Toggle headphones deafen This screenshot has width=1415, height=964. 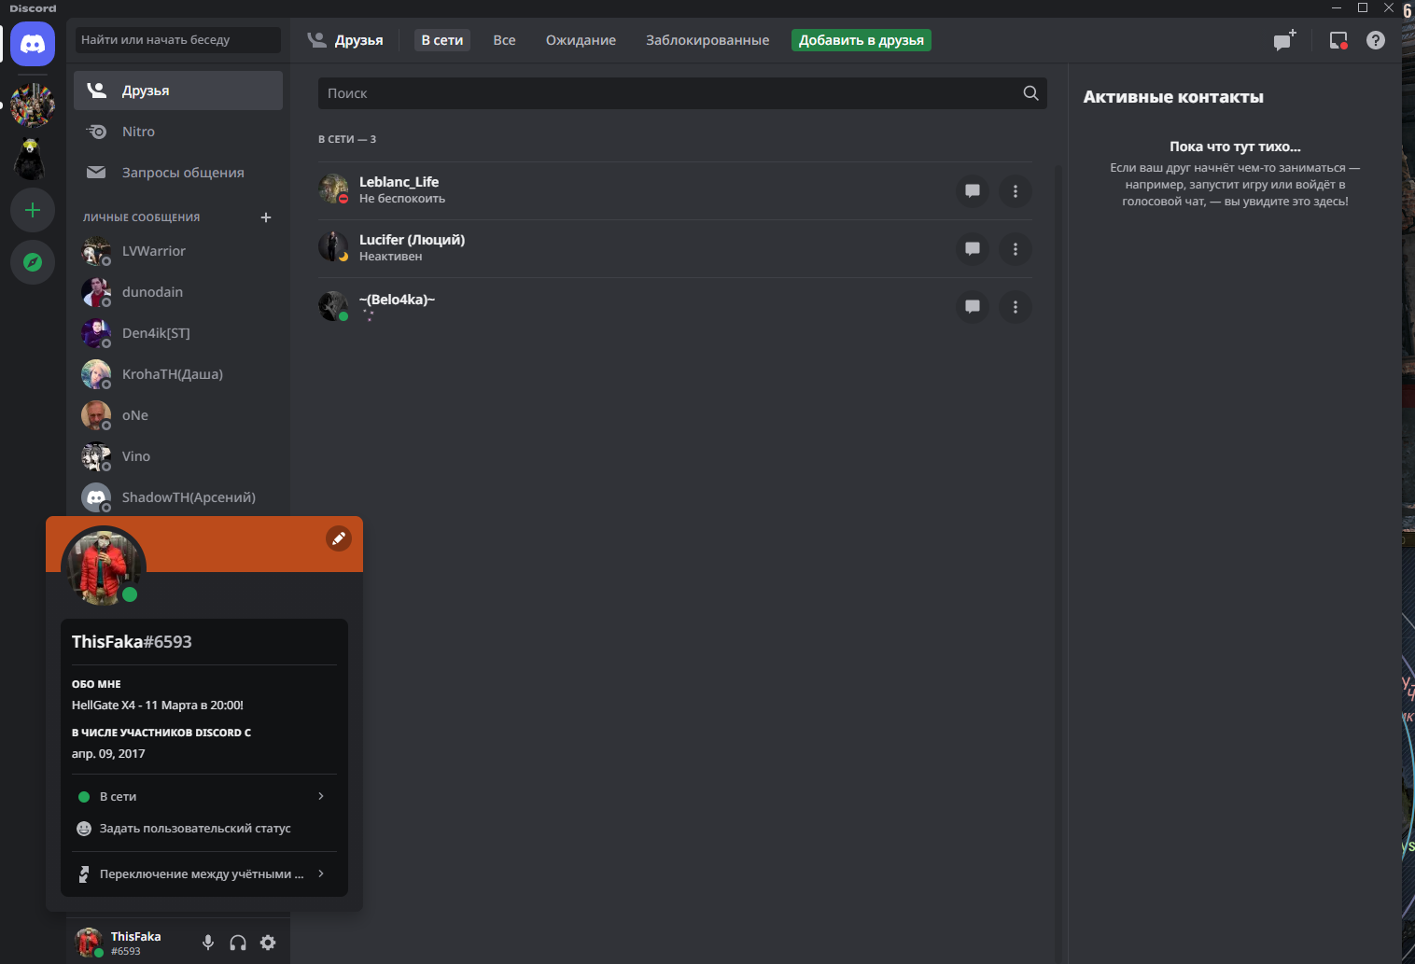click(238, 943)
